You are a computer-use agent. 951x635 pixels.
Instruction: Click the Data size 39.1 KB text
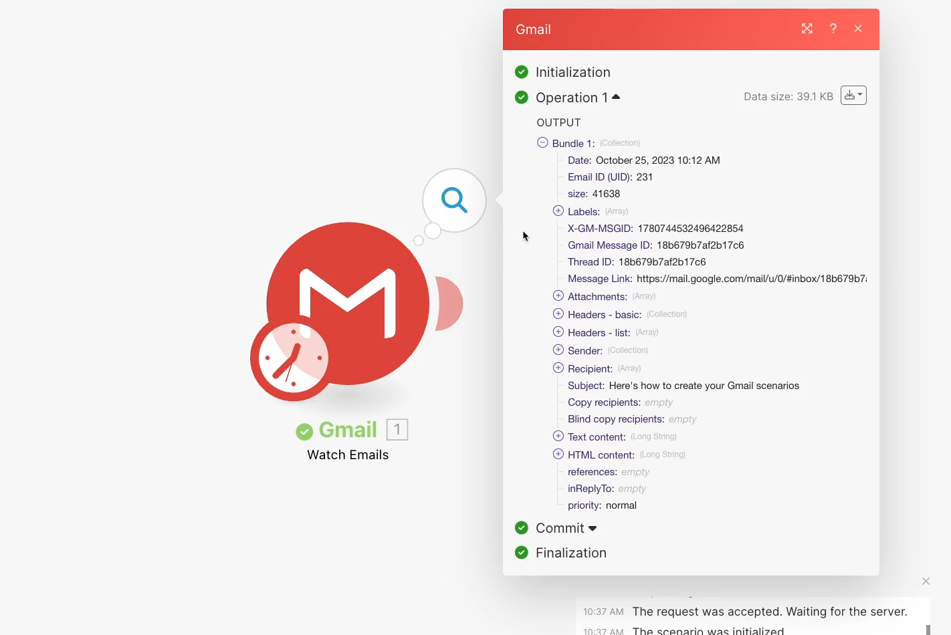pos(788,96)
